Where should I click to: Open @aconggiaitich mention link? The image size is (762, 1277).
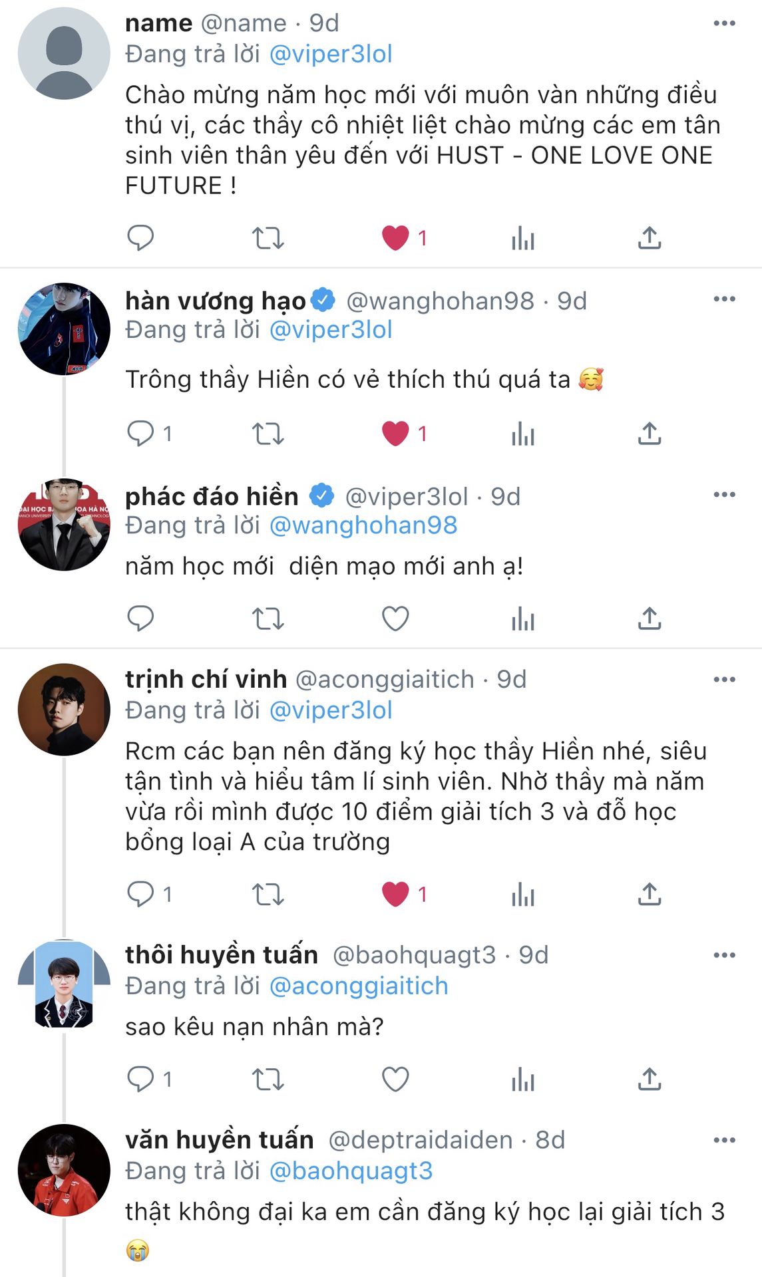359,986
